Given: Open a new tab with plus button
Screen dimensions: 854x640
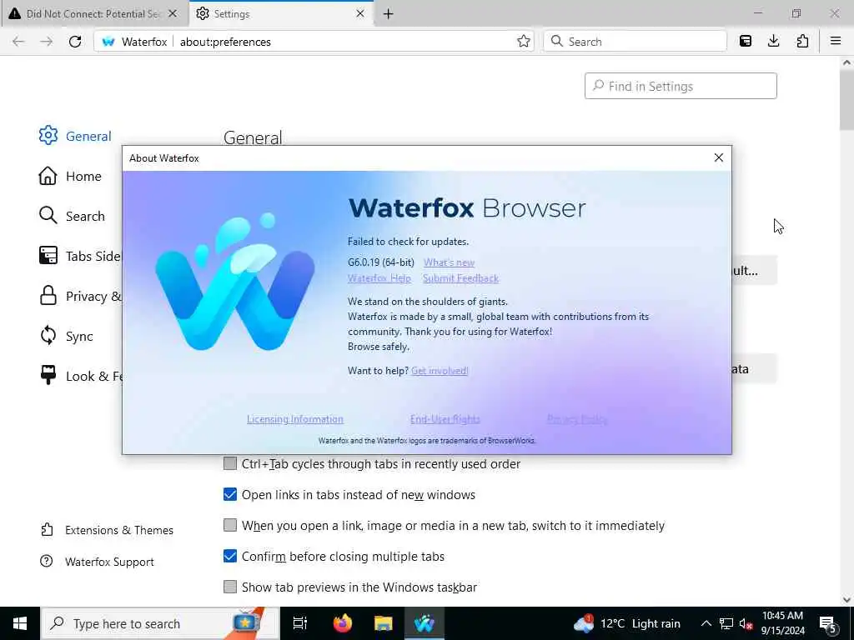Looking at the screenshot, I should tap(389, 14).
